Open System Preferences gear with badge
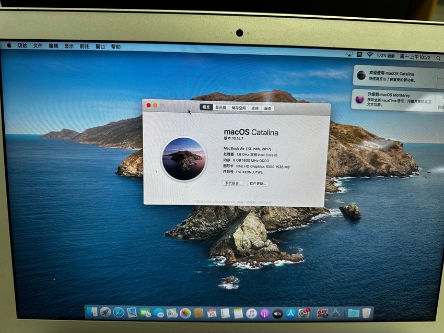Viewport: 444px width, 333px height. (304, 314)
